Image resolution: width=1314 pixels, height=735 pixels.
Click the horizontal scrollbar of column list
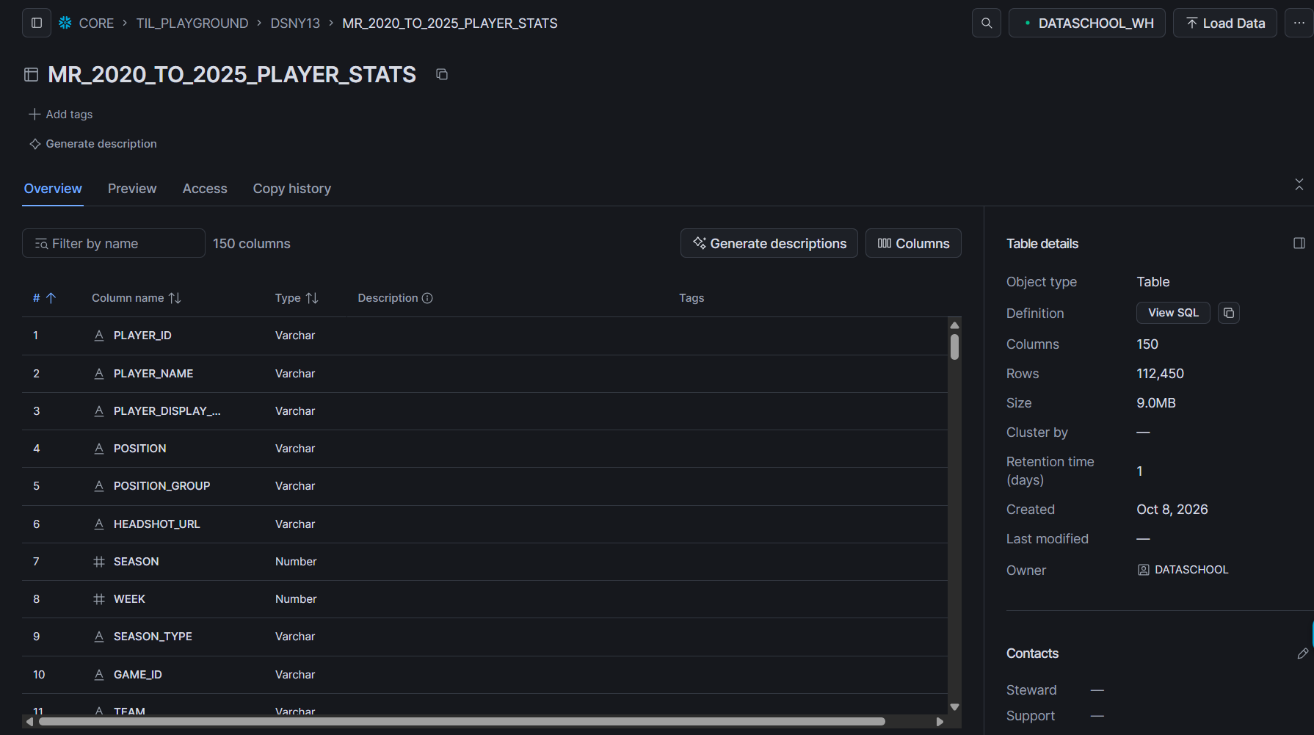[x=462, y=721]
